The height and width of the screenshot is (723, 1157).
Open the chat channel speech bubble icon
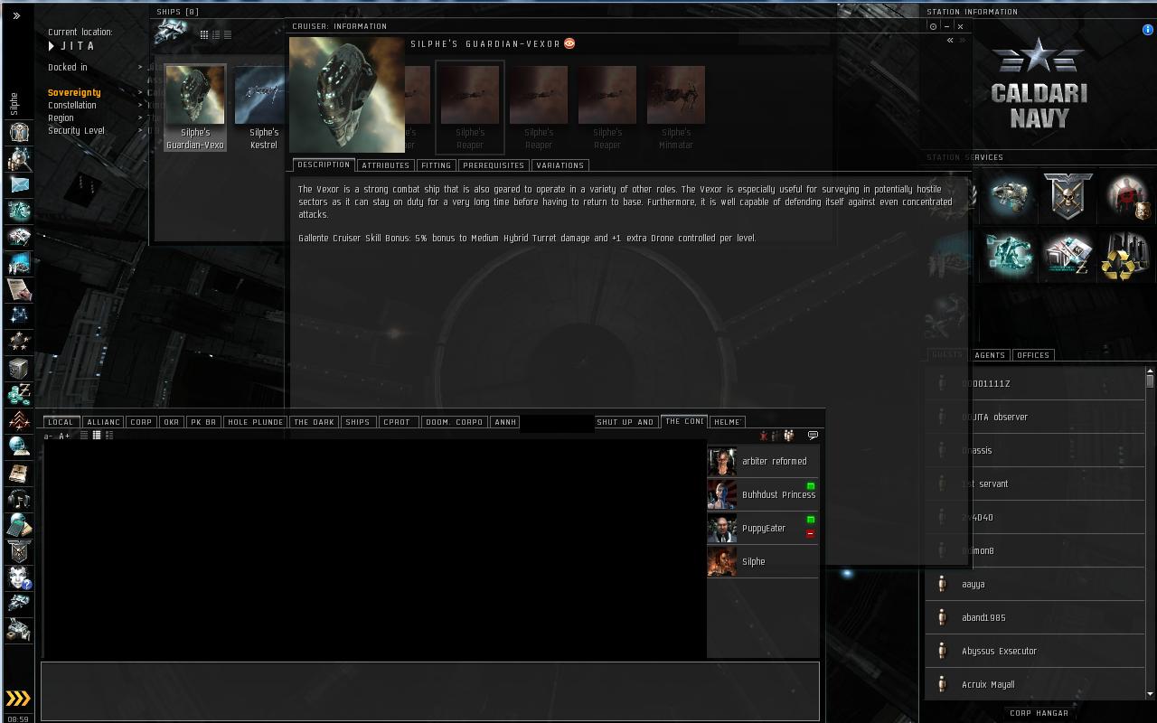tap(813, 436)
